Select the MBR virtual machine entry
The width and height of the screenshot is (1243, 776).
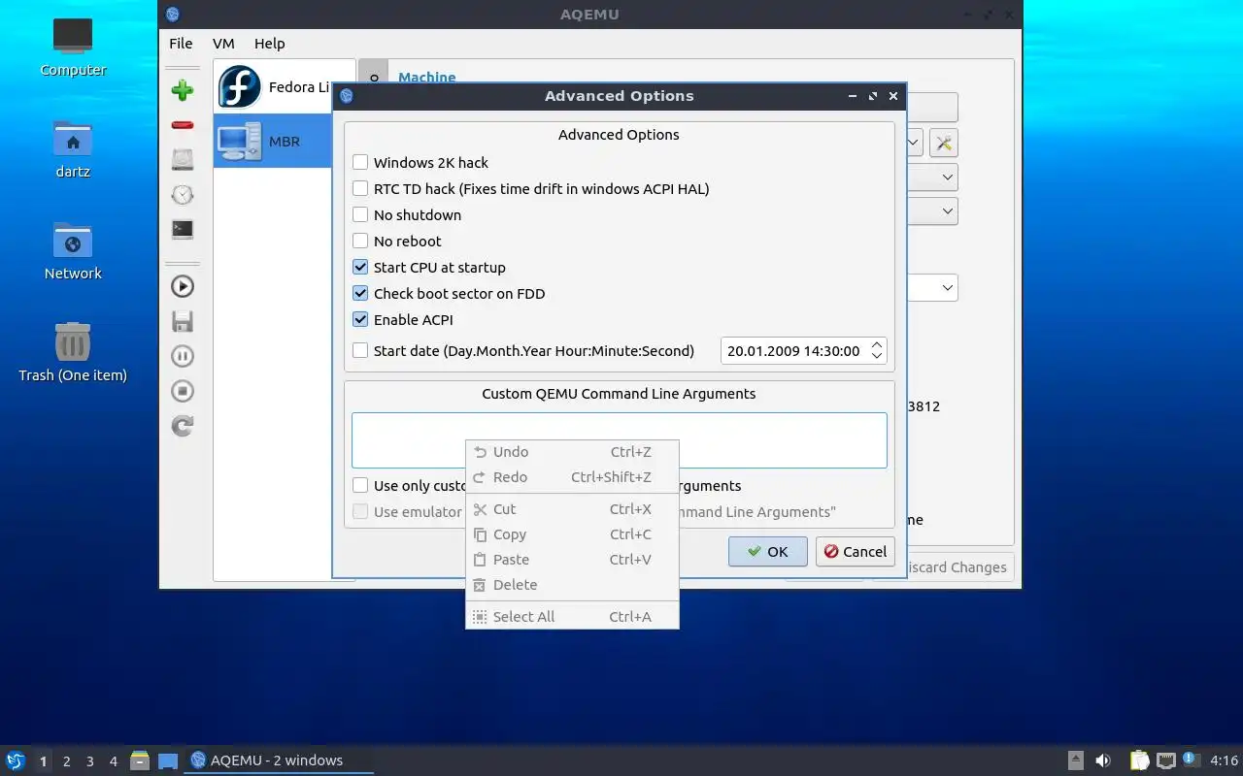point(273,141)
